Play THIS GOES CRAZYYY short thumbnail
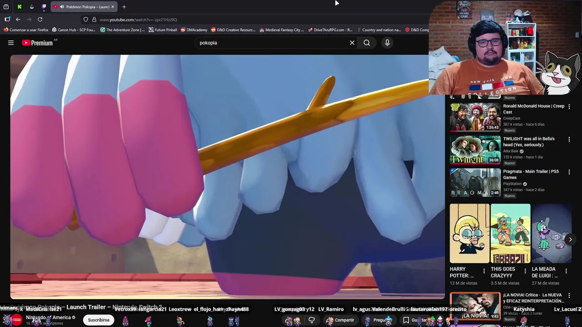582x327 pixels. pos(511,233)
